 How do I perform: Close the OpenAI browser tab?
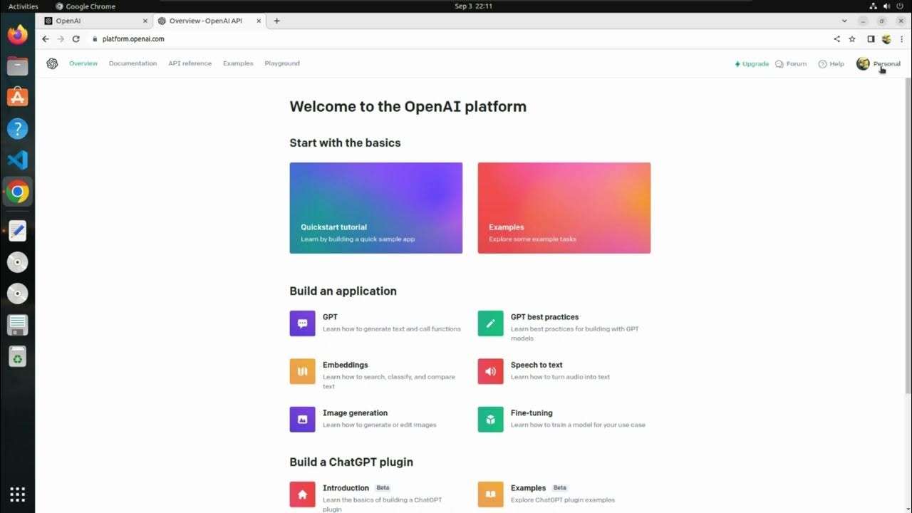[x=145, y=21]
